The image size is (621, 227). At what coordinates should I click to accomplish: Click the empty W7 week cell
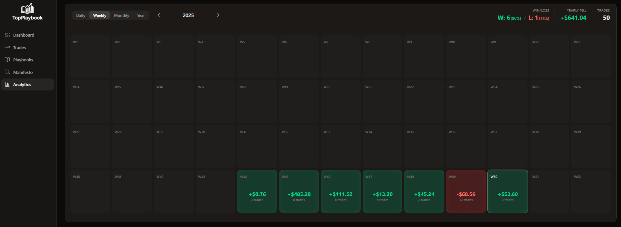pyautogui.click(x=341, y=57)
